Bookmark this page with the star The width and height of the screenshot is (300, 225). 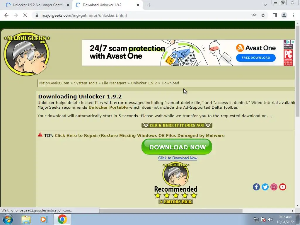263,15
